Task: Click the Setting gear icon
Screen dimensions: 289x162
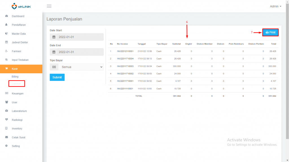Action: click(6, 146)
